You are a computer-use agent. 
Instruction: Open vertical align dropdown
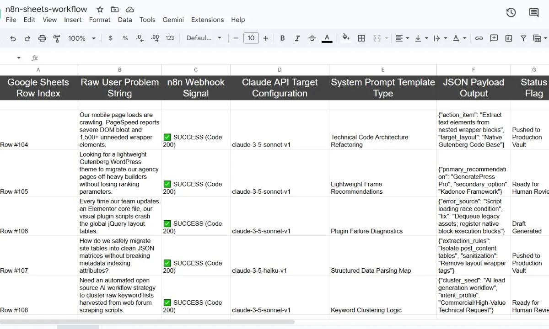421,38
